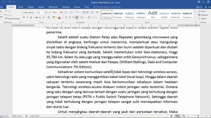Apply borders icon
This screenshot has width=211, height=118.
94,17
